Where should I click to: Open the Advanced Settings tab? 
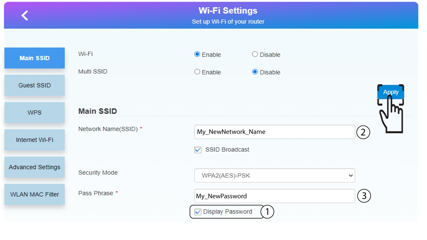(x=35, y=167)
